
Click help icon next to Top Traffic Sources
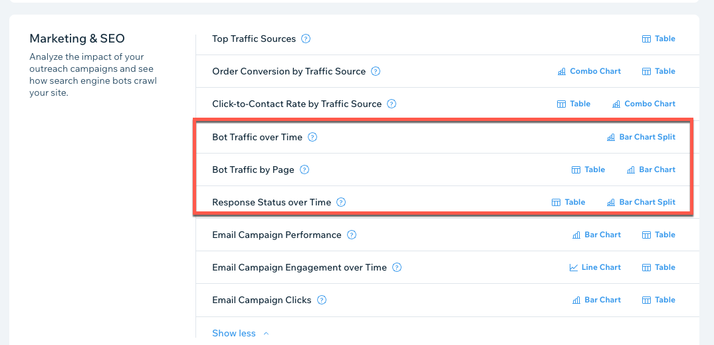(306, 39)
